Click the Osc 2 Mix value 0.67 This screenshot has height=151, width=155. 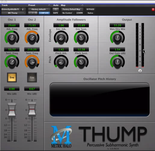(32, 89)
